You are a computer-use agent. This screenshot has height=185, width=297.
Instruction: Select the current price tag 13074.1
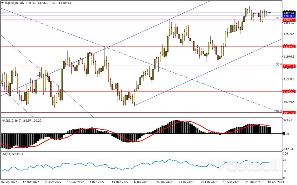[x=288, y=13]
